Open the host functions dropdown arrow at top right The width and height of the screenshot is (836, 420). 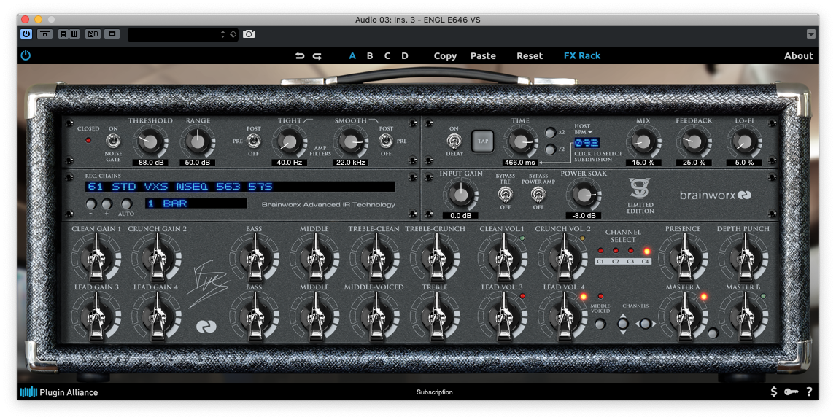click(x=811, y=34)
